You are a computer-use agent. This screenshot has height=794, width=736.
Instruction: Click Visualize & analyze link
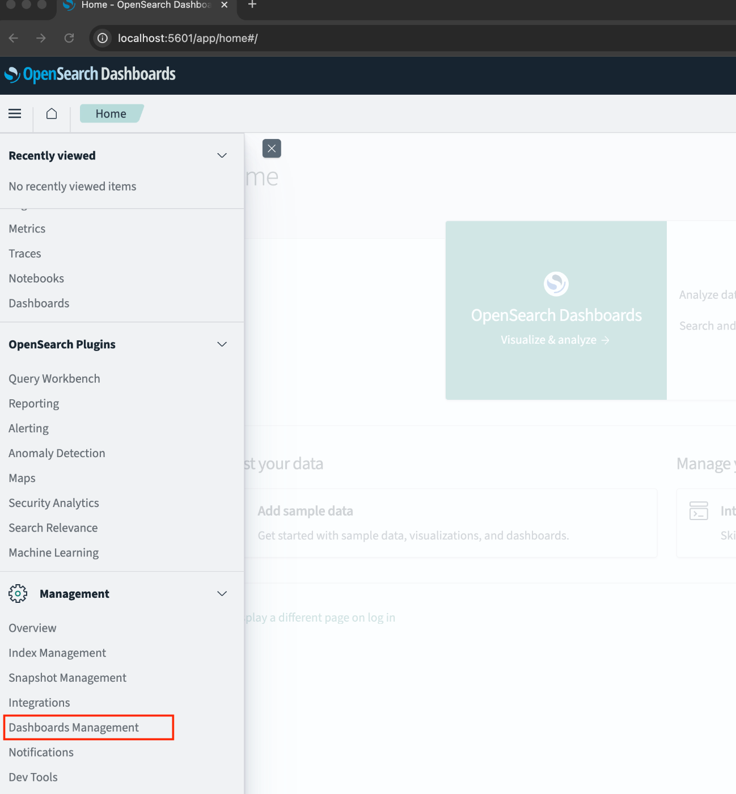point(555,340)
